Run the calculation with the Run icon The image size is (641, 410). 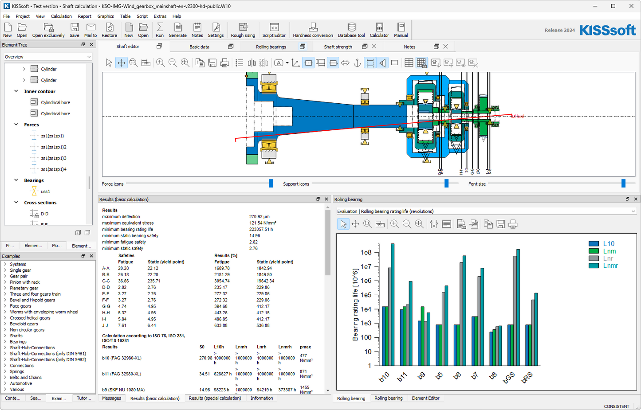(160, 30)
